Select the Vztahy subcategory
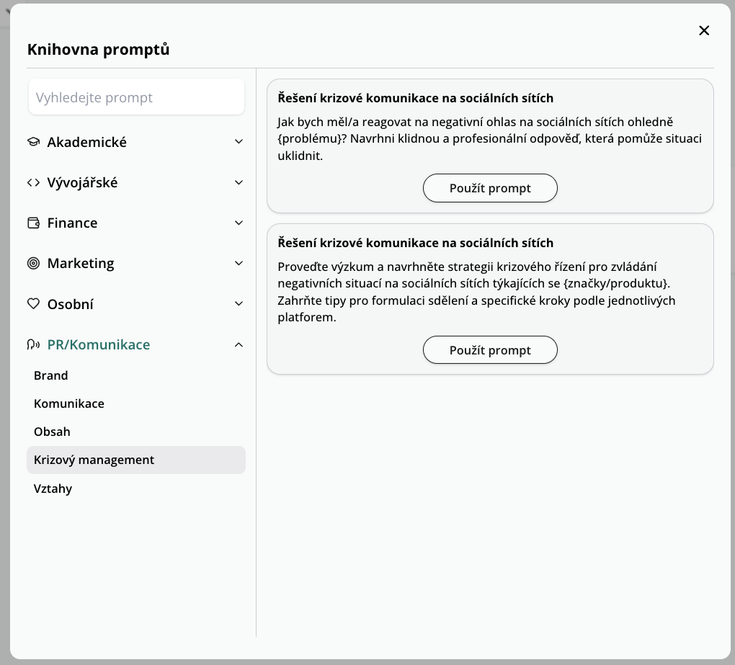 (53, 488)
